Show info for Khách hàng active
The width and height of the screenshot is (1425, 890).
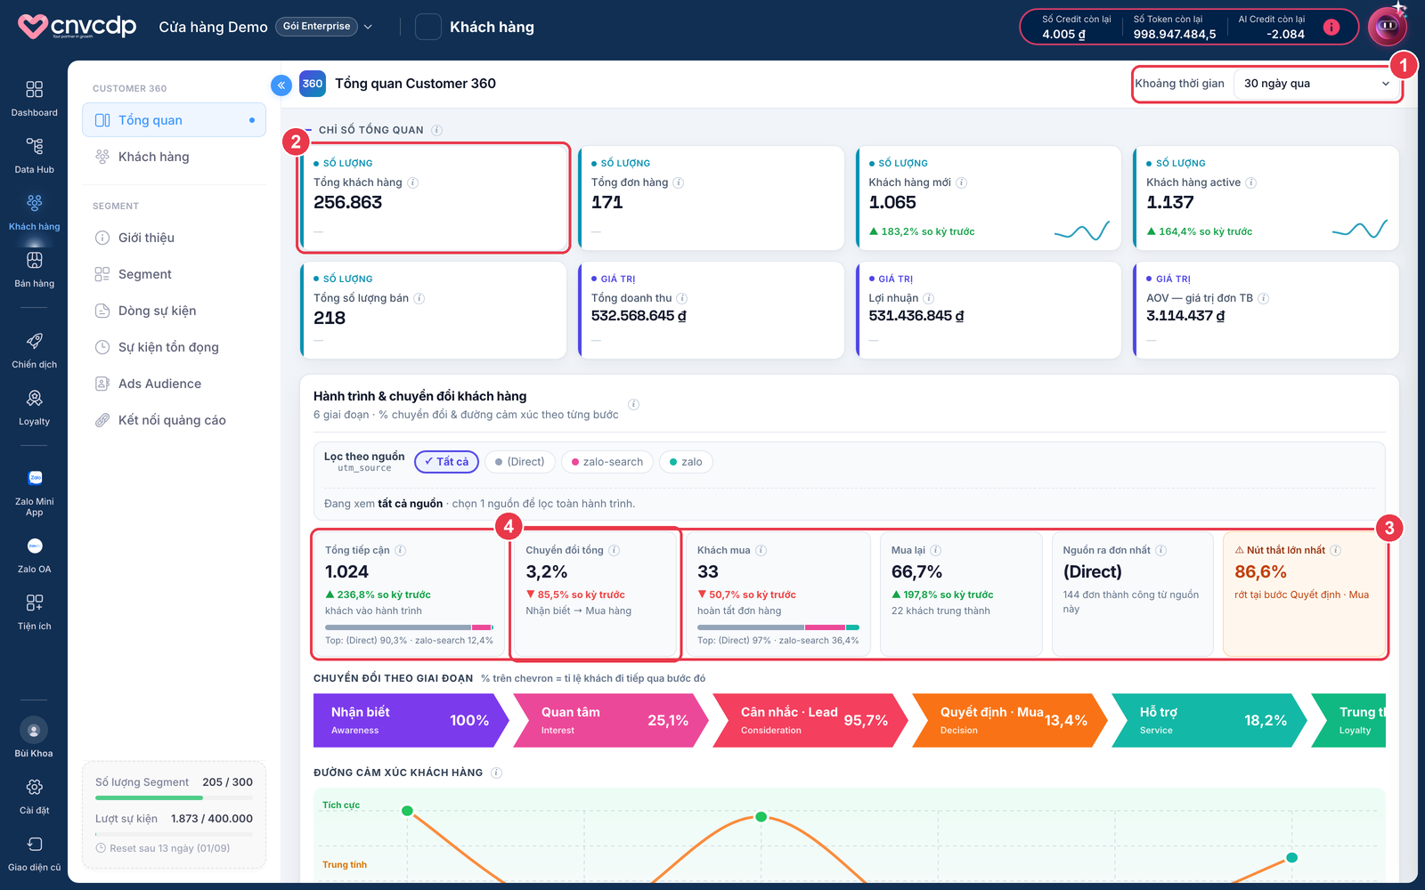pos(1251,182)
